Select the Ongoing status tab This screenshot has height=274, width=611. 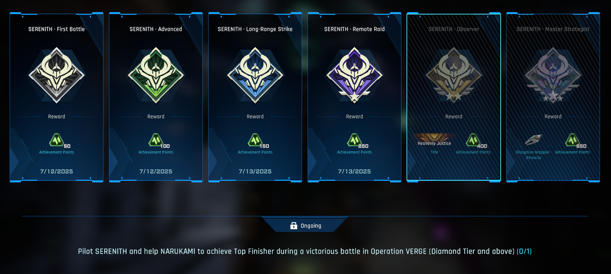pyautogui.click(x=305, y=225)
